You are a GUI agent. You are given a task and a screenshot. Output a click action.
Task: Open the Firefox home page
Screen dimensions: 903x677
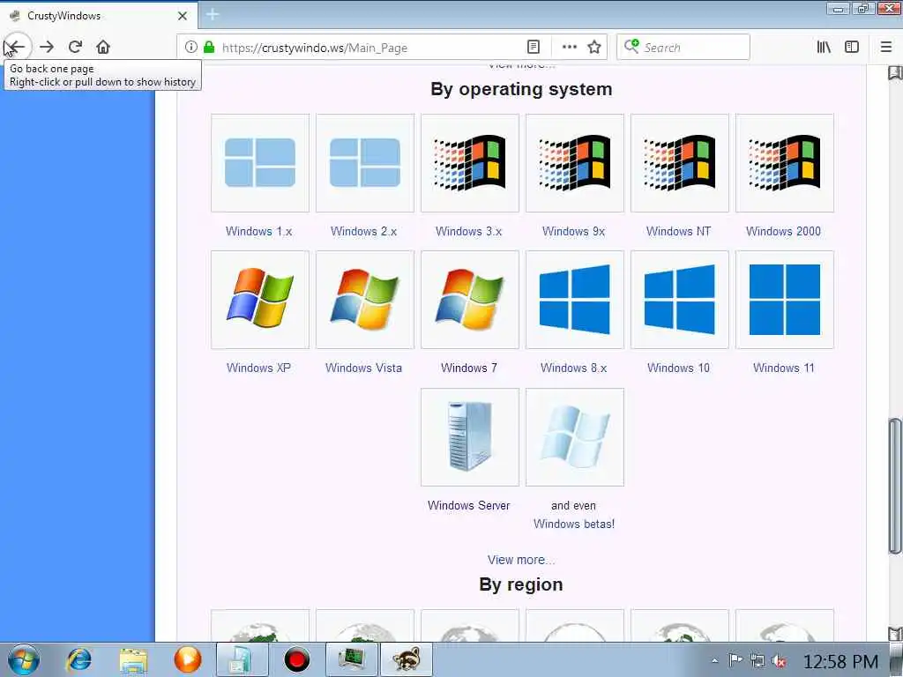pos(103,47)
